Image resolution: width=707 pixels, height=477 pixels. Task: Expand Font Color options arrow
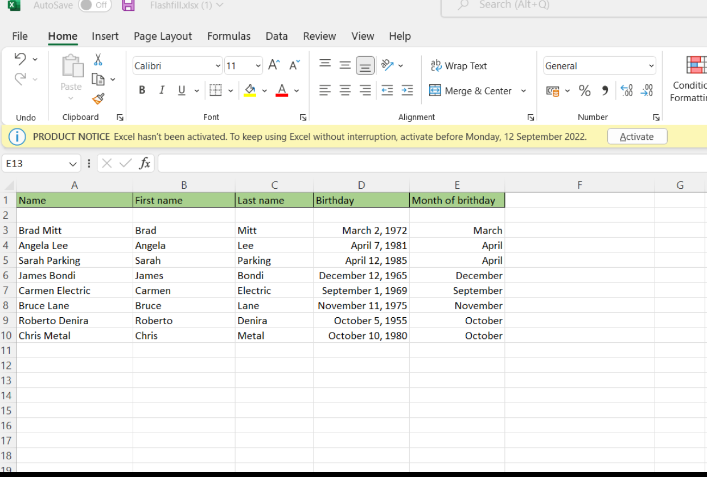click(x=296, y=90)
